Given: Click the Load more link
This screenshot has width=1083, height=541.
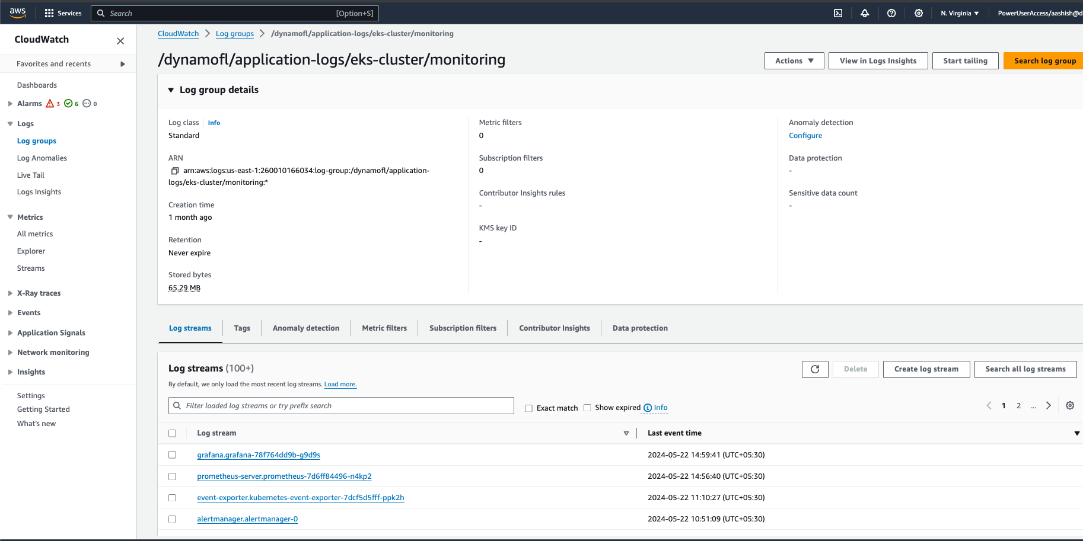Looking at the screenshot, I should [x=340, y=384].
